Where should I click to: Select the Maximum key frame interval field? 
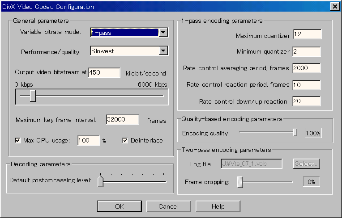click(x=123, y=120)
